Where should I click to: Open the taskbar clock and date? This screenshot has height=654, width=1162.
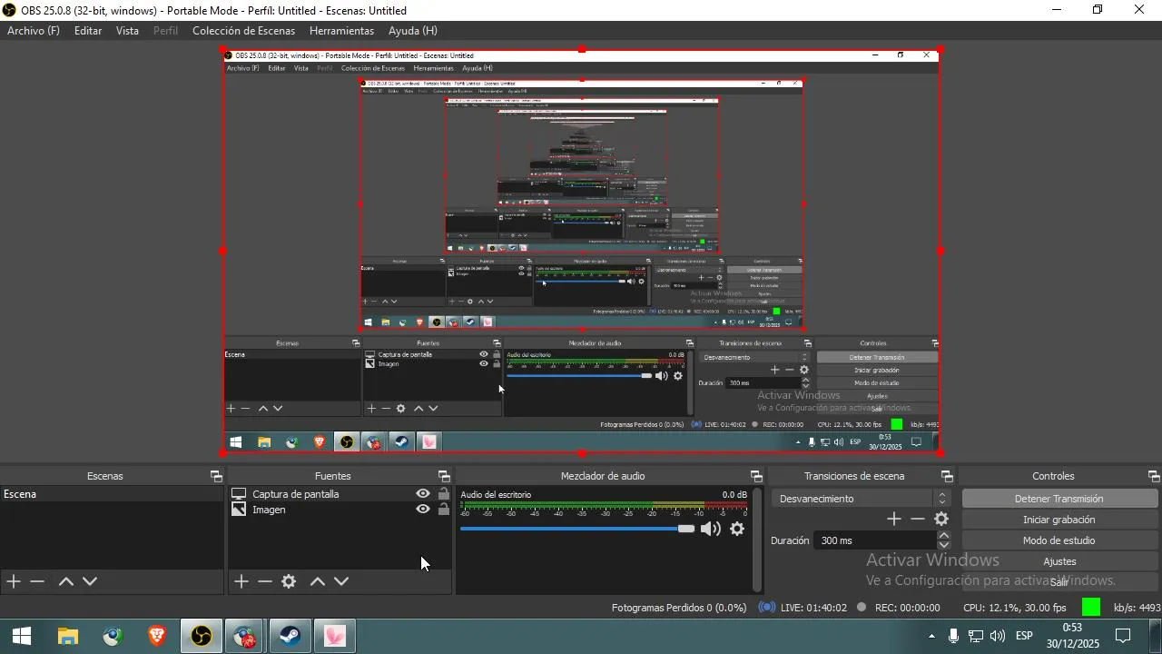click(x=1072, y=636)
